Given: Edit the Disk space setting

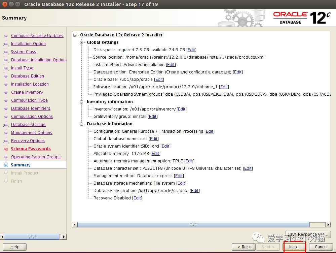Looking at the screenshot, I should point(191,50).
